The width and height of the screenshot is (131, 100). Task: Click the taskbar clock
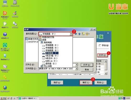coord(128,98)
